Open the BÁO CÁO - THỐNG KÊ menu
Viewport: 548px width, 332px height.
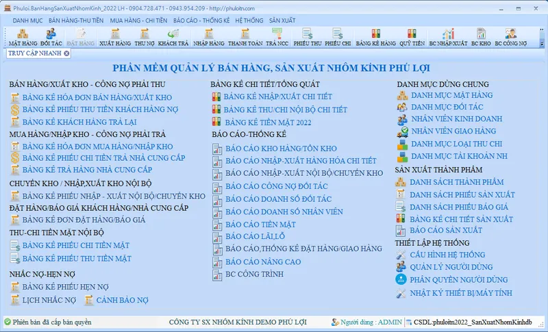click(201, 21)
